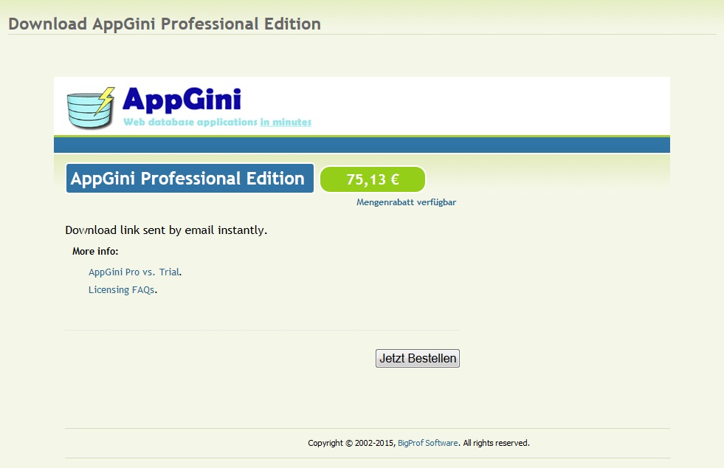Screen dimensions: 724x468
Task: Click the "Web database applications" tagline text
Action: 190,122
